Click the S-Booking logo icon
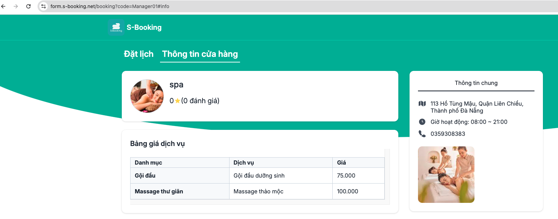The width and height of the screenshot is (558, 219). coord(116,27)
